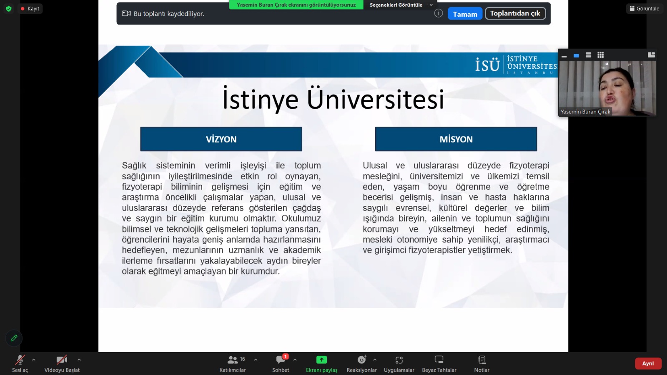Click the Tamam button
667x375 pixels.
[x=465, y=14]
